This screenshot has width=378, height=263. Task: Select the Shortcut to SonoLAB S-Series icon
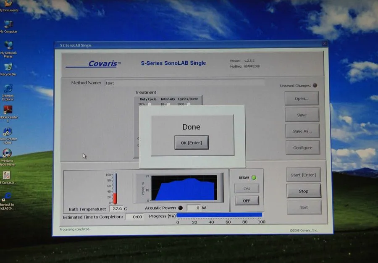click(x=7, y=201)
